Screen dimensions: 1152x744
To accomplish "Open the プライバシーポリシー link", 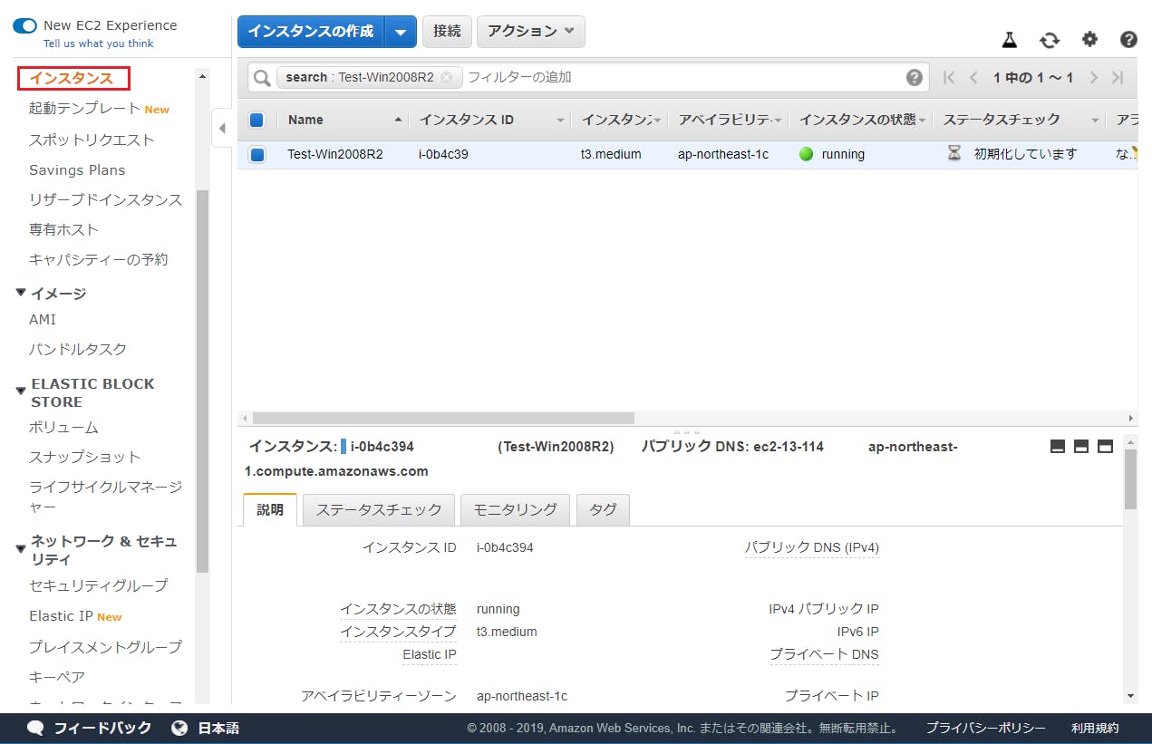I will tap(985, 728).
